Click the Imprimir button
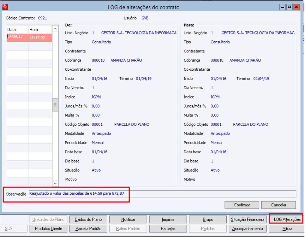The image size is (305, 237). coord(168,219)
